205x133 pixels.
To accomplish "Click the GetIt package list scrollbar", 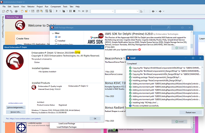I will tap(192, 80).
